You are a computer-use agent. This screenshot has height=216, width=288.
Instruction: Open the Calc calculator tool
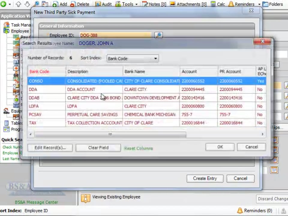pyautogui.click(x=217, y=4)
